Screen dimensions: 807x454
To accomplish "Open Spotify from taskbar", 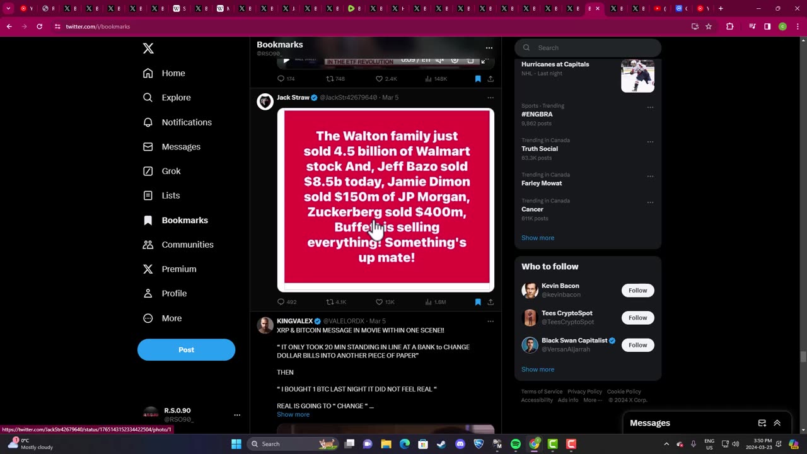I will [516, 444].
